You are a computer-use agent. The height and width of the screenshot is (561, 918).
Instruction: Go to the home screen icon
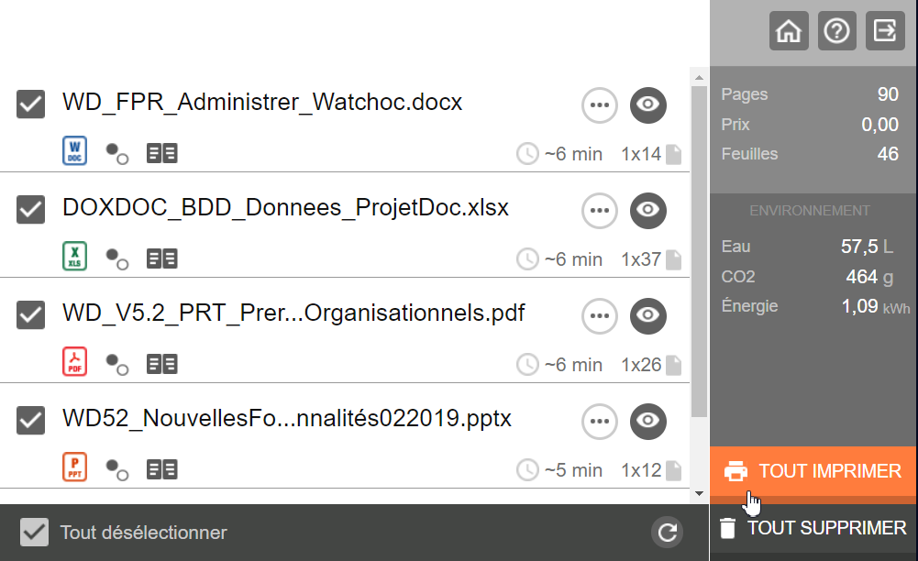[788, 31]
